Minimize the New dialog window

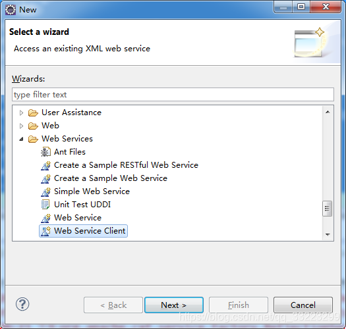pos(283,7)
